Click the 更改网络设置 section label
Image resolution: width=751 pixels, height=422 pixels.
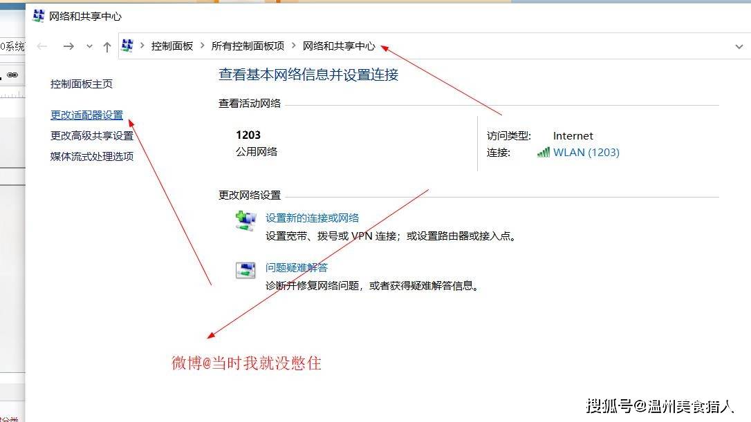pyautogui.click(x=250, y=195)
